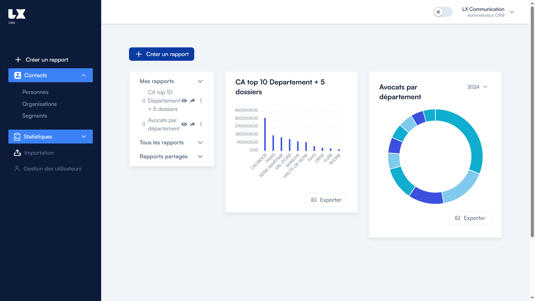Open three-dot menu for Avocats par département
535x301 pixels.
point(201,124)
